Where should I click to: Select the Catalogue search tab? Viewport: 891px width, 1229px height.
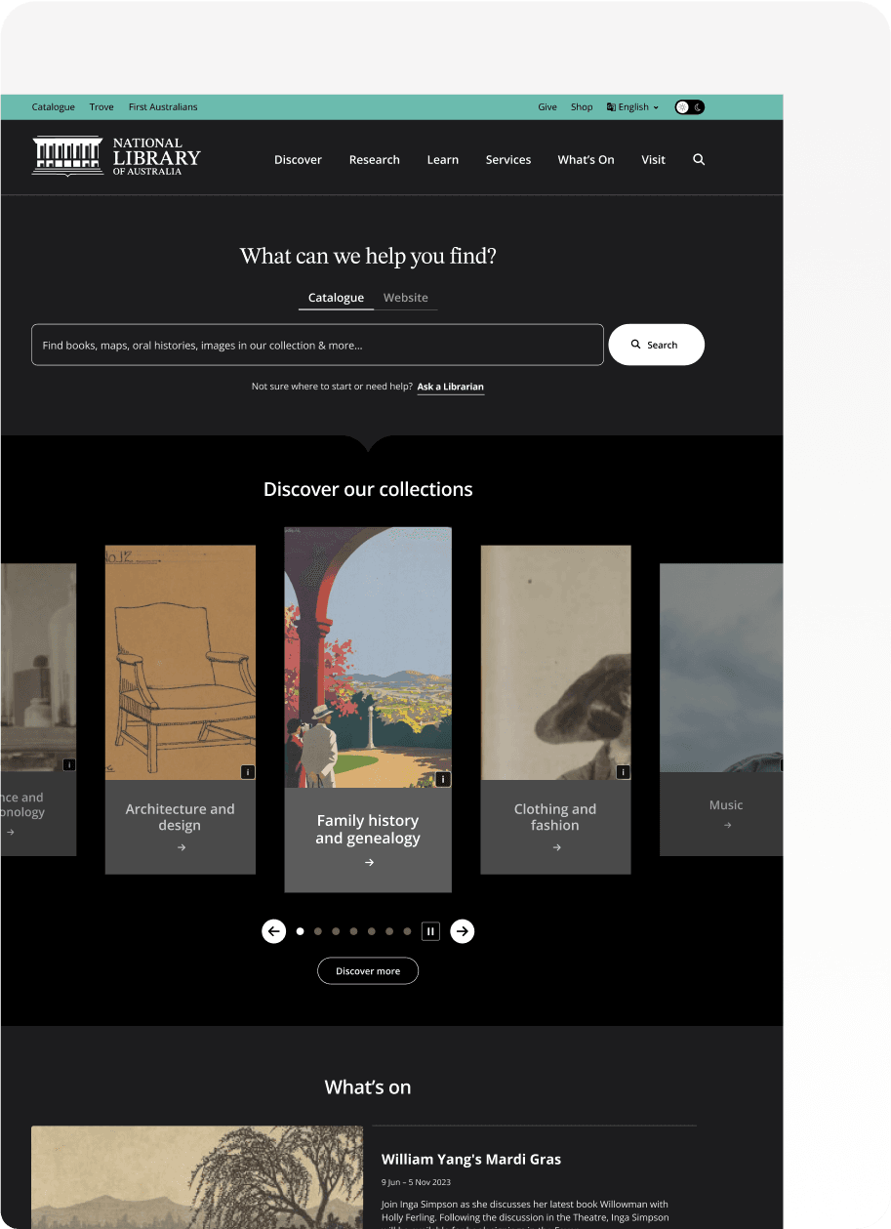click(x=336, y=298)
